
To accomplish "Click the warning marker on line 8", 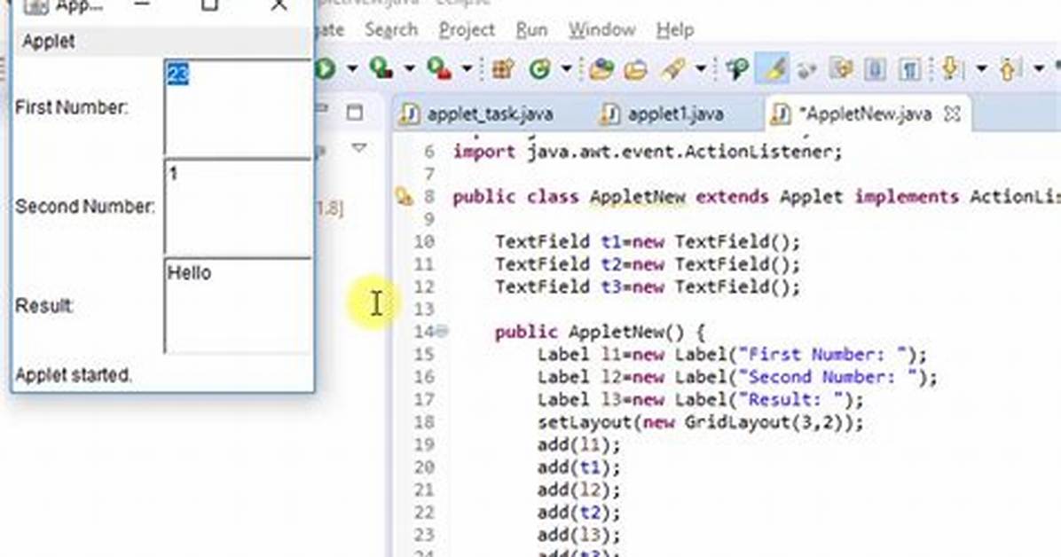I will pos(404,197).
